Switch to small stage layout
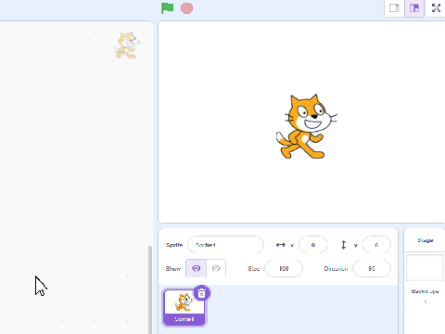Image resolution: width=445 pixels, height=334 pixels. point(394,8)
